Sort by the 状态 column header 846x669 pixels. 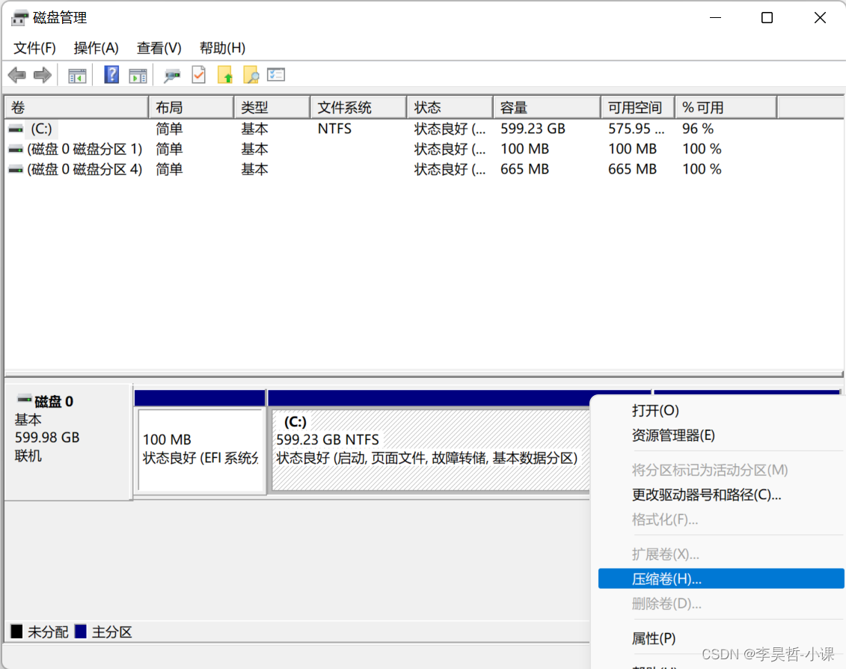[x=450, y=108]
